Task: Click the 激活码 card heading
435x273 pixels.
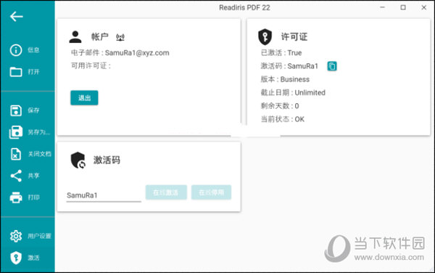Action: pos(107,160)
